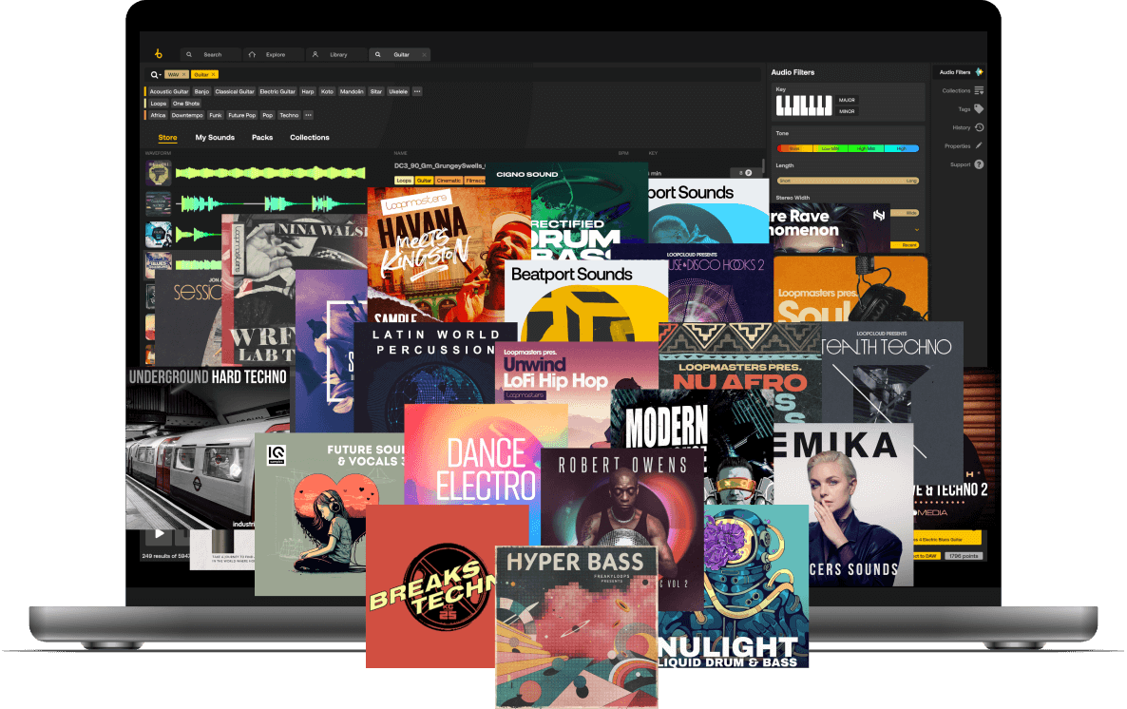Click the play button at bottom left
This screenshot has width=1127, height=709.
coord(159,533)
